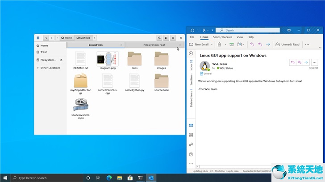Open the Send / Receive tab
The image size is (325, 182).
point(222,37)
